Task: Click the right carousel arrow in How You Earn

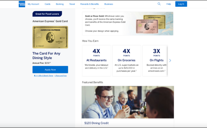Action: [170, 60]
